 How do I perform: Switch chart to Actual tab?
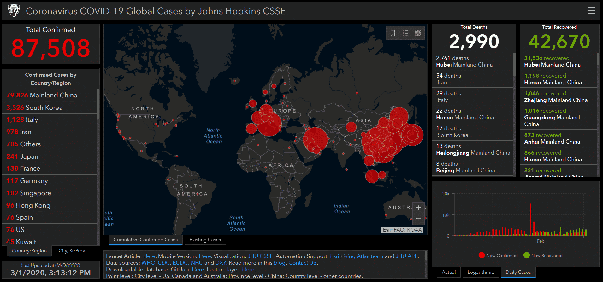coord(449,272)
